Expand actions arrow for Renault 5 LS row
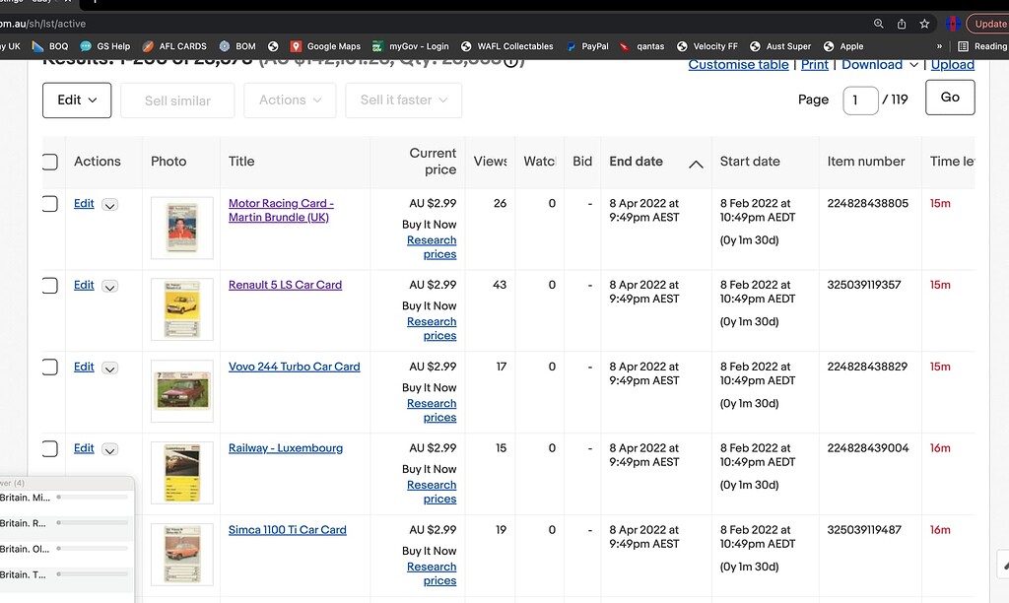 coord(110,287)
